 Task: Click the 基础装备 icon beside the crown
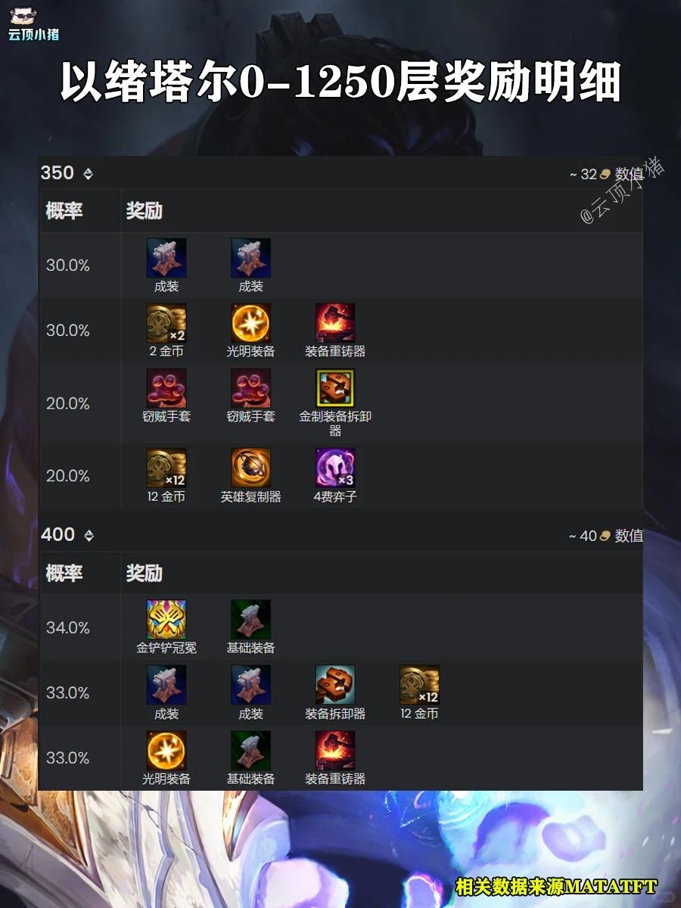click(251, 620)
